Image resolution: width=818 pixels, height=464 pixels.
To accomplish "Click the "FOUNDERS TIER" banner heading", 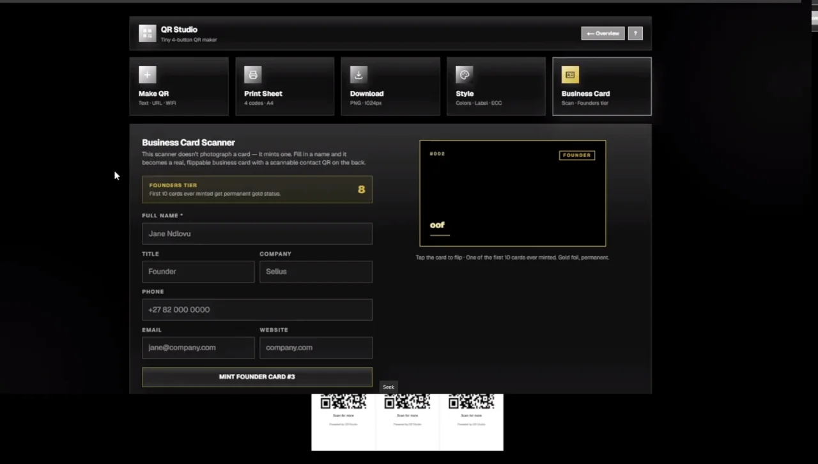I will coord(173,185).
